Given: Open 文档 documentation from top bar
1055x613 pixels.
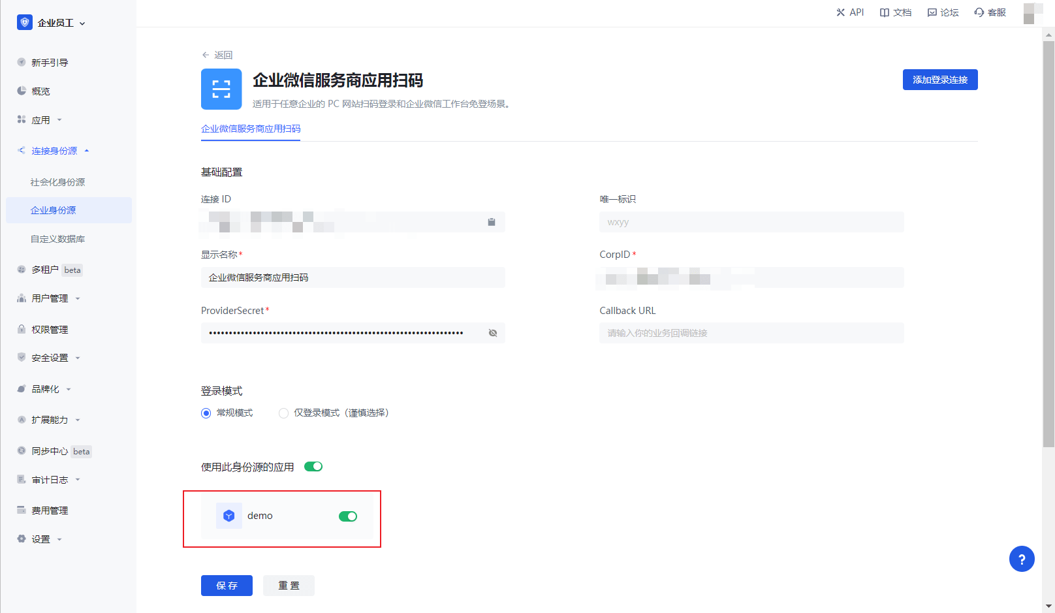Looking at the screenshot, I should (896, 12).
